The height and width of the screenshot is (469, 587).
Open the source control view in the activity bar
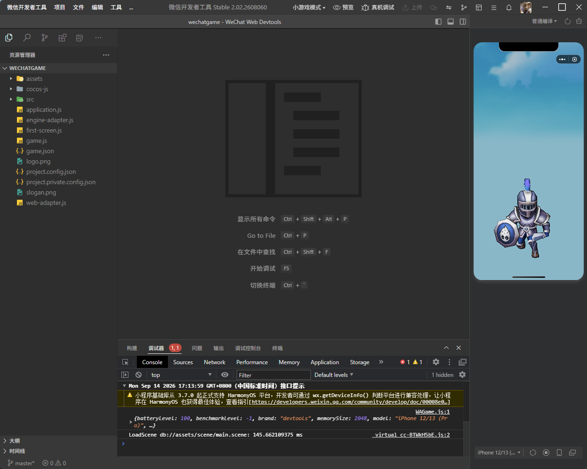(x=44, y=38)
